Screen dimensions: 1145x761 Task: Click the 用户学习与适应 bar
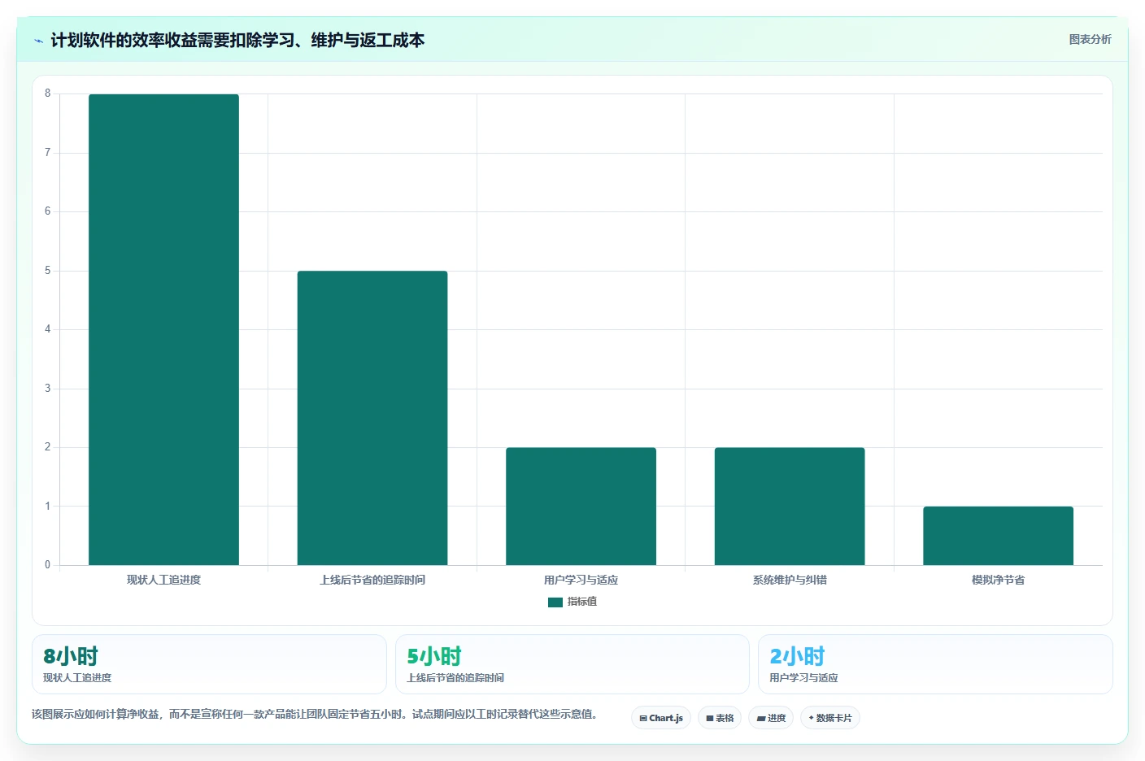tap(581, 506)
